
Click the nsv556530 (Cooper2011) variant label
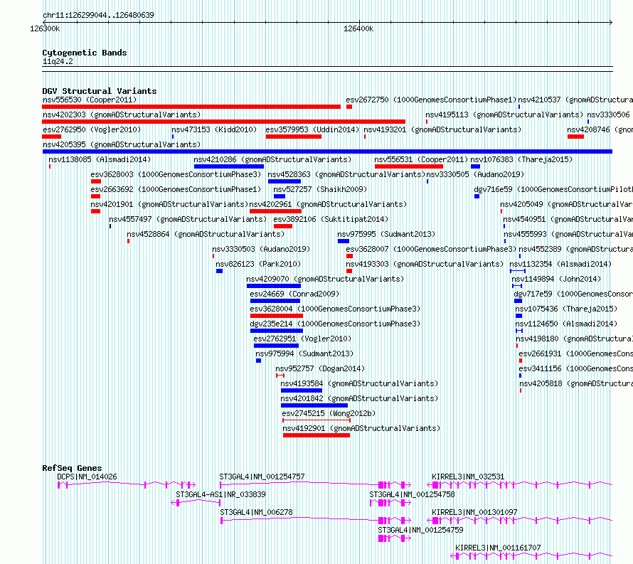click(x=90, y=100)
